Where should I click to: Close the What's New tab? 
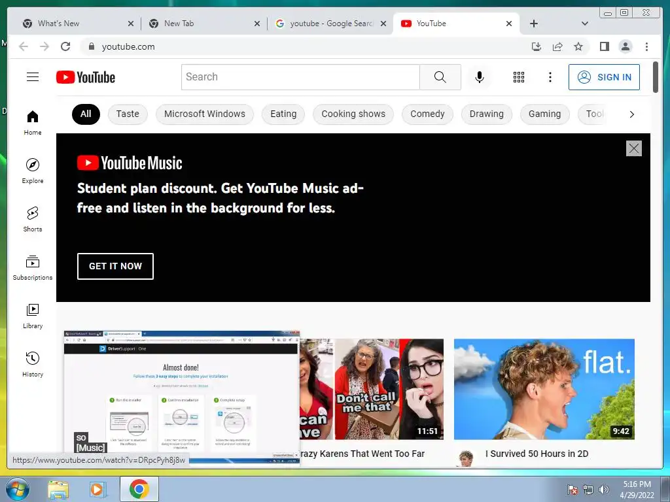tap(131, 24)
